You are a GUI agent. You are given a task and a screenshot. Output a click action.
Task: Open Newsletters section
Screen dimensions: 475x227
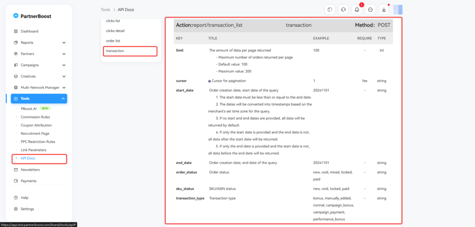(30, 169)
